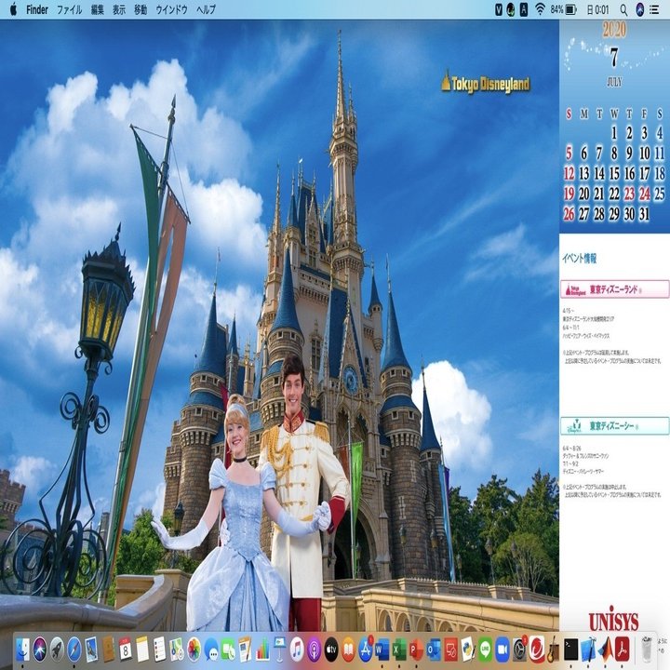670x670 pixels.
Task: Open the ファイル menu
Action: pyautogui.click(x=69, y=9)
